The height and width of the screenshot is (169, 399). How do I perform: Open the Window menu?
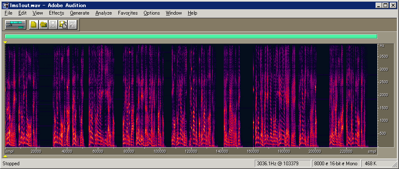point(174,13)
